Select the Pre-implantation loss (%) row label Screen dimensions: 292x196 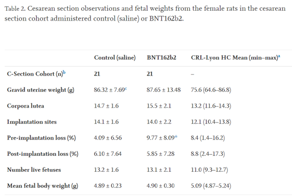click(x=41, y=138)
